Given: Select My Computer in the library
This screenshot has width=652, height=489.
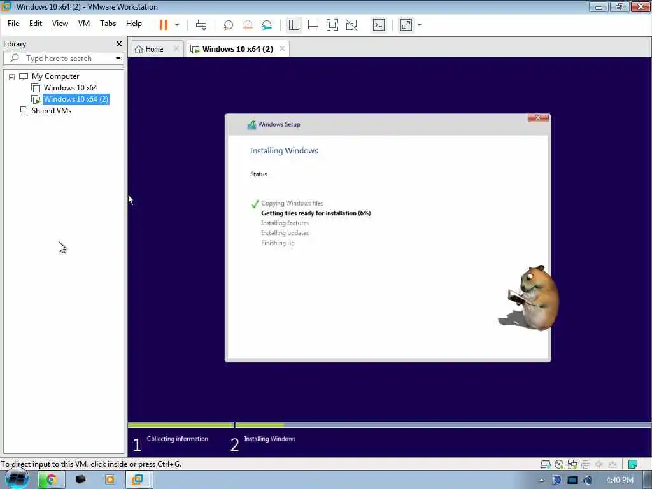Looking at the screenshot, I should (x=55, y=76).
